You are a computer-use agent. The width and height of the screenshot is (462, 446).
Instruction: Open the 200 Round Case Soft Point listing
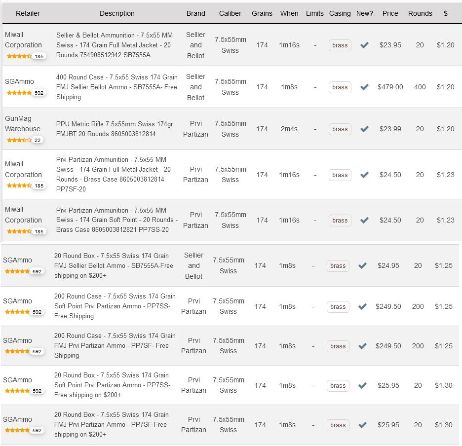click(115, 306)
